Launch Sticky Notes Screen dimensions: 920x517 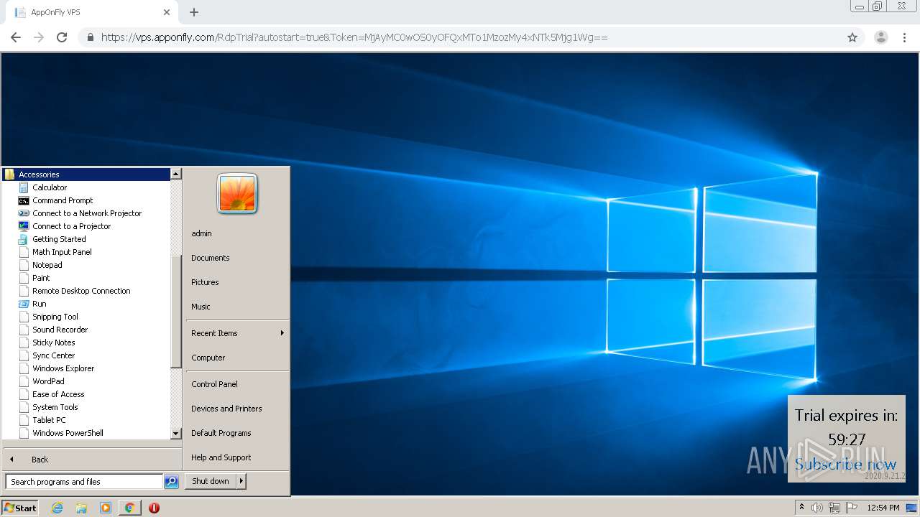53,343
